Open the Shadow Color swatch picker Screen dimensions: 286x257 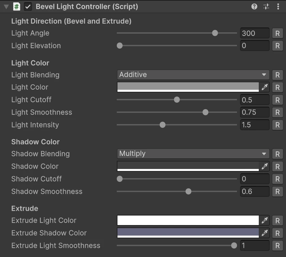(x=188, y=166)
